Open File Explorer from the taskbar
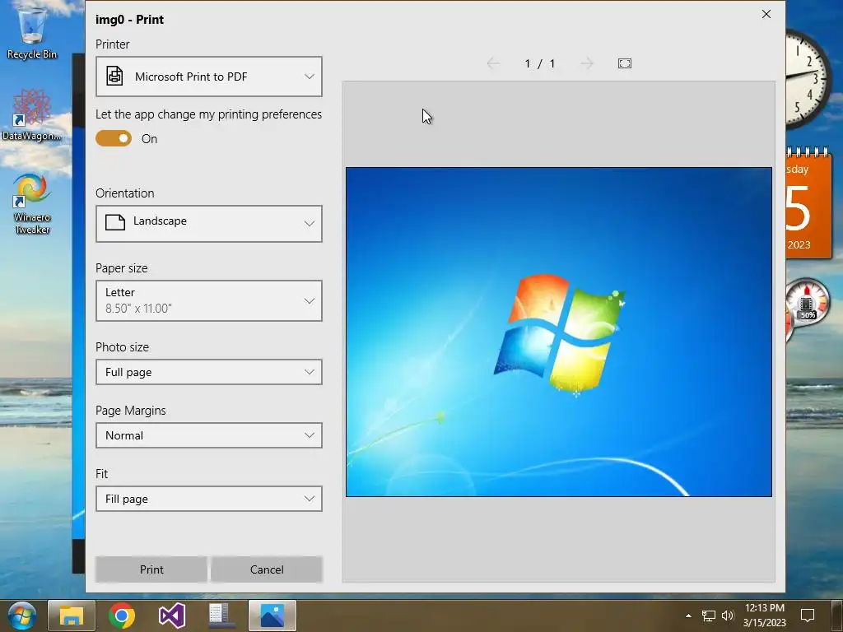 pos(72,616)
